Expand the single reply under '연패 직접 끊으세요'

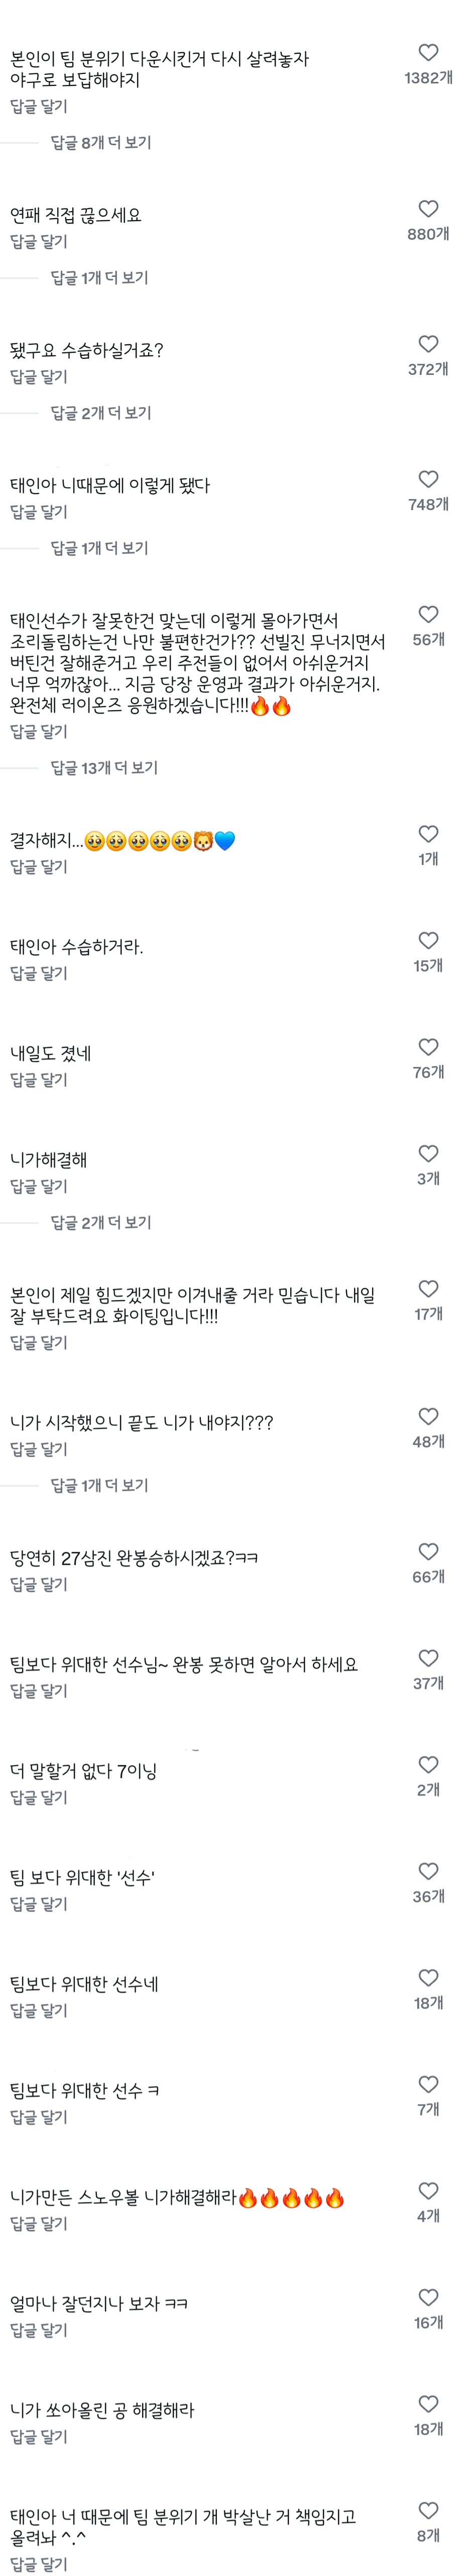point(99,278)
